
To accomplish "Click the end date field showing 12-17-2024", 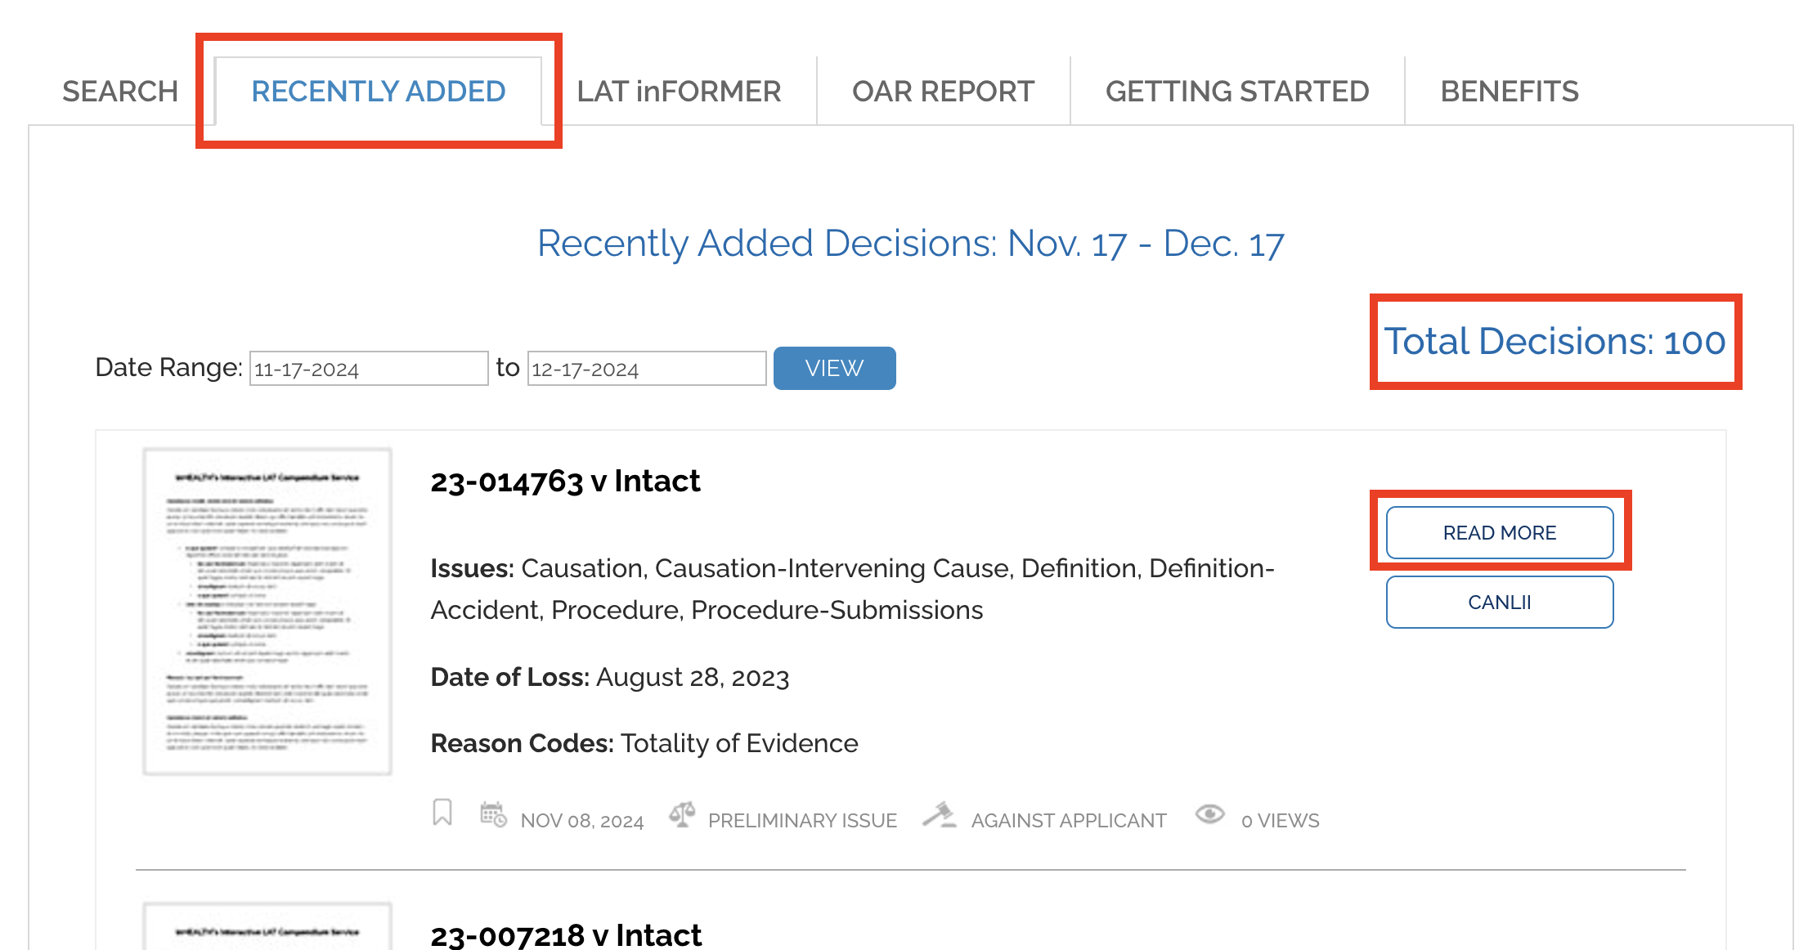I will click(646, 369).
